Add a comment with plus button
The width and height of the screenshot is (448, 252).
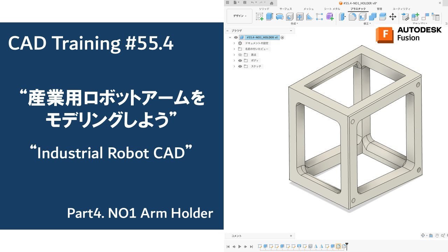click(x=291, y=236)
